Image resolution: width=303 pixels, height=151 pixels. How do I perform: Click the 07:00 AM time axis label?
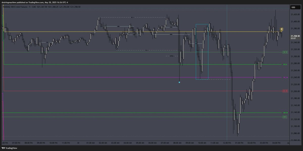165,143
